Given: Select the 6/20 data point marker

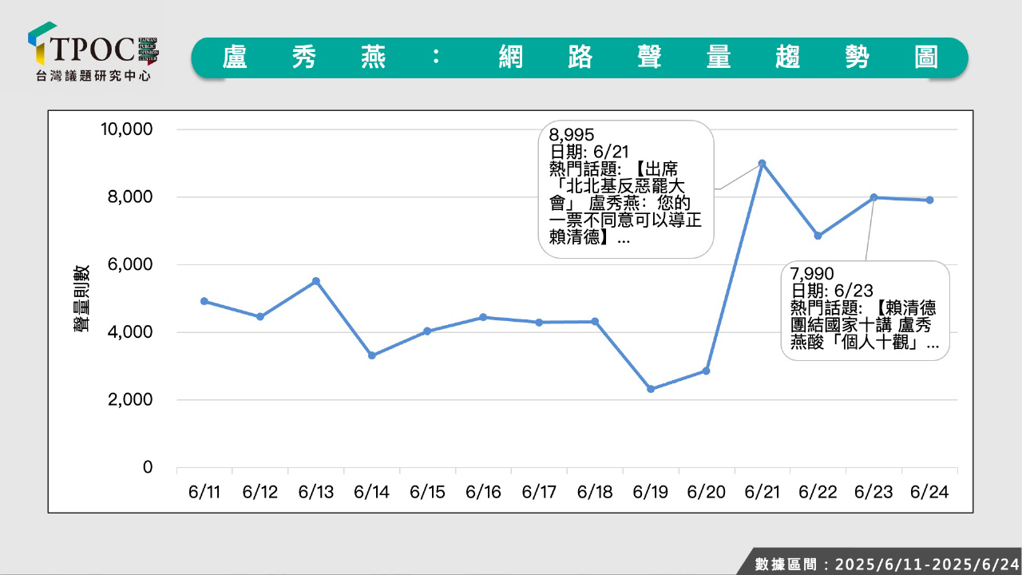Looking at the screenshot, I should click(x=706, y=371).
